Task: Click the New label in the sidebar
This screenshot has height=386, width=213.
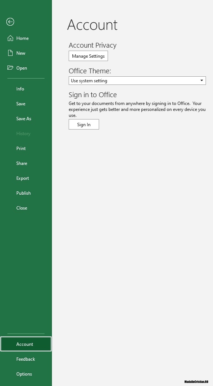Action: coord(21,53)
